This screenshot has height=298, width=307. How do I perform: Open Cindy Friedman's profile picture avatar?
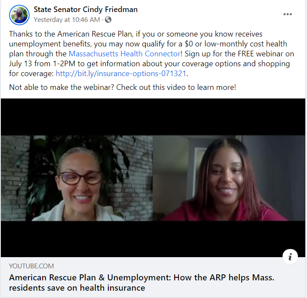click(x=19, y=15)
